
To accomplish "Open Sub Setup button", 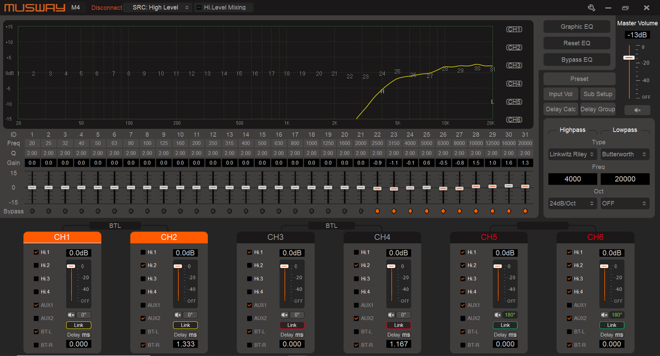I will [598, 94].
